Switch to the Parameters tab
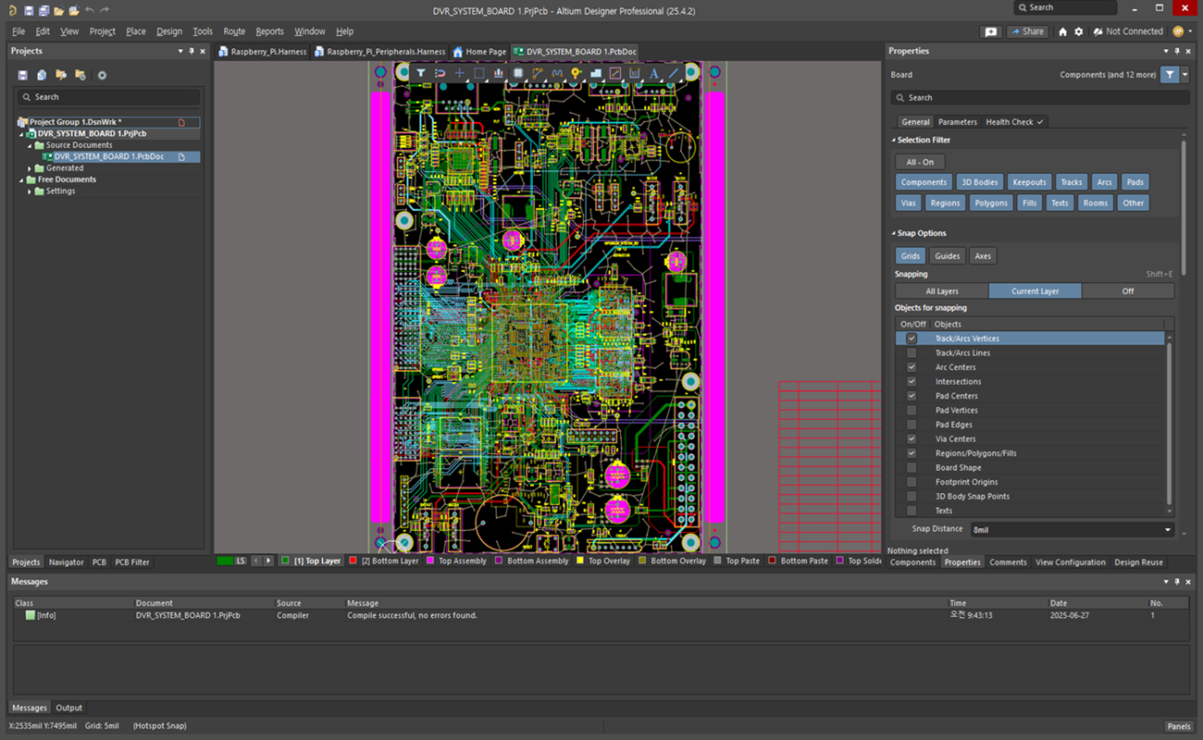This screenshot has height=740, width=1203. 957,122
